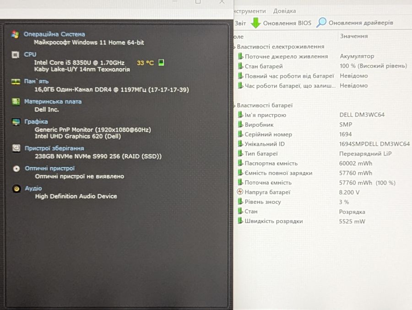
Task: Click the motherboard icon beside Материнська плата
Action: pyautogui.click(x=16, y=102)
